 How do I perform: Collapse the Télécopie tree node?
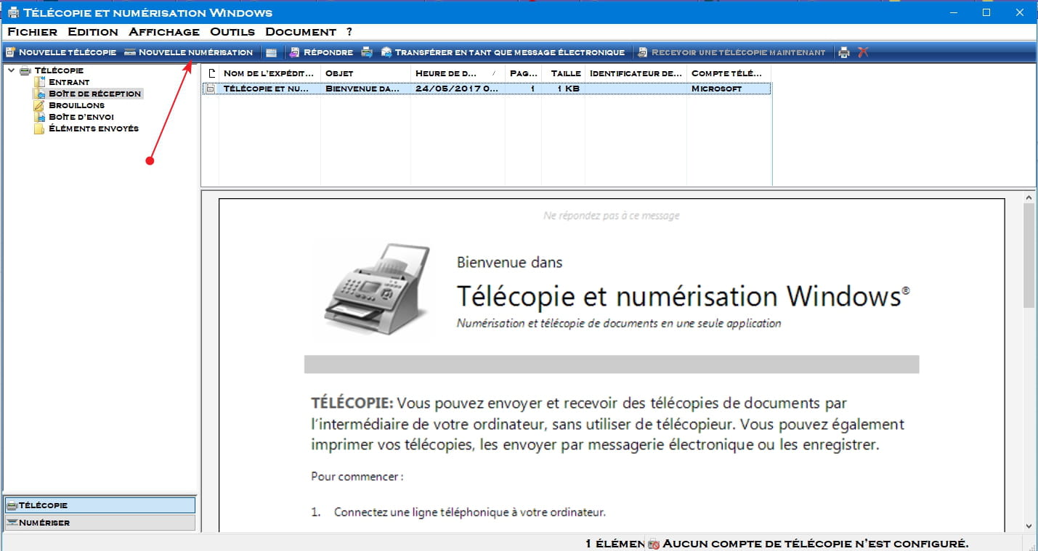click(11, 70)
